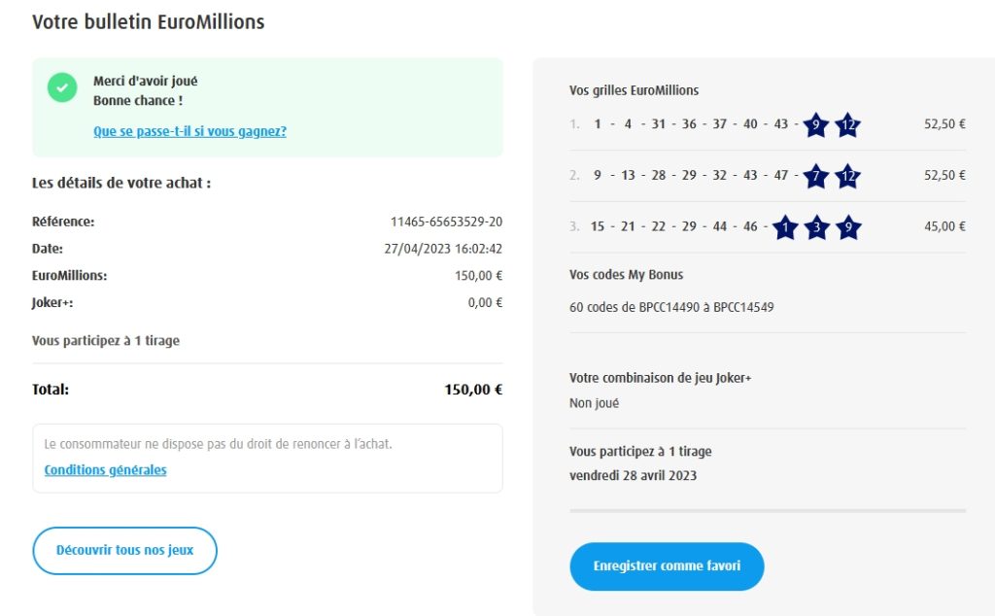Select star number 9 in grid 3
The image size is (995, 616).
[x=848, y=227]
